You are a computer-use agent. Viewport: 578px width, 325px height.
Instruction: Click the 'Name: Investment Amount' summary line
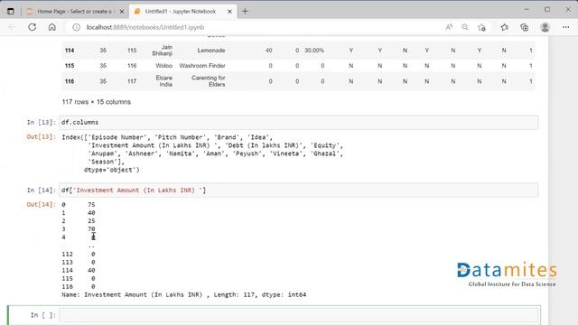point(184,295)
